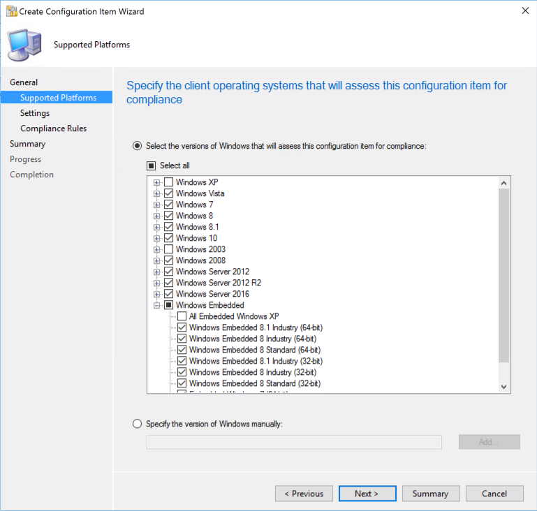Uncheck the Windows 7 checkbox
The height and width of the screenshot is (511, 537).
[168, 205]
